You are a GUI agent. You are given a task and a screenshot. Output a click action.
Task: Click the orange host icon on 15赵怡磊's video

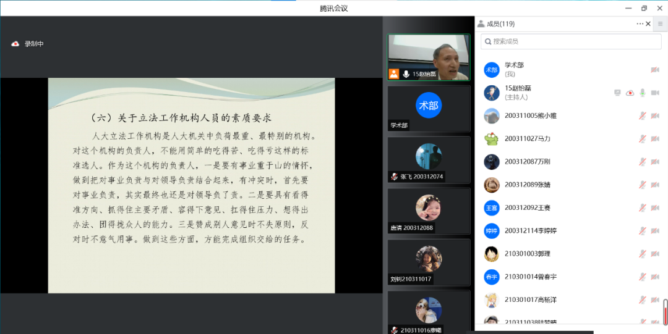394,74
